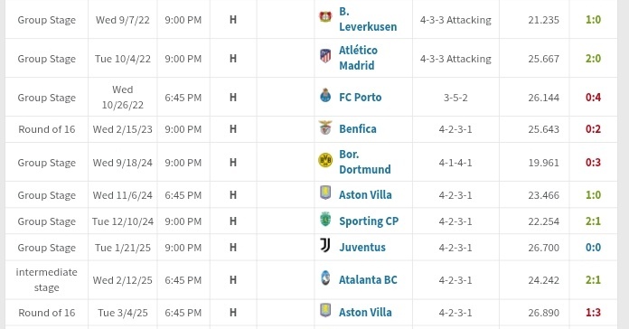Open the 2:1 result against Atalanta BC
Image resolution: width=629 pixels, height=329 pixels.
(593, 279)
